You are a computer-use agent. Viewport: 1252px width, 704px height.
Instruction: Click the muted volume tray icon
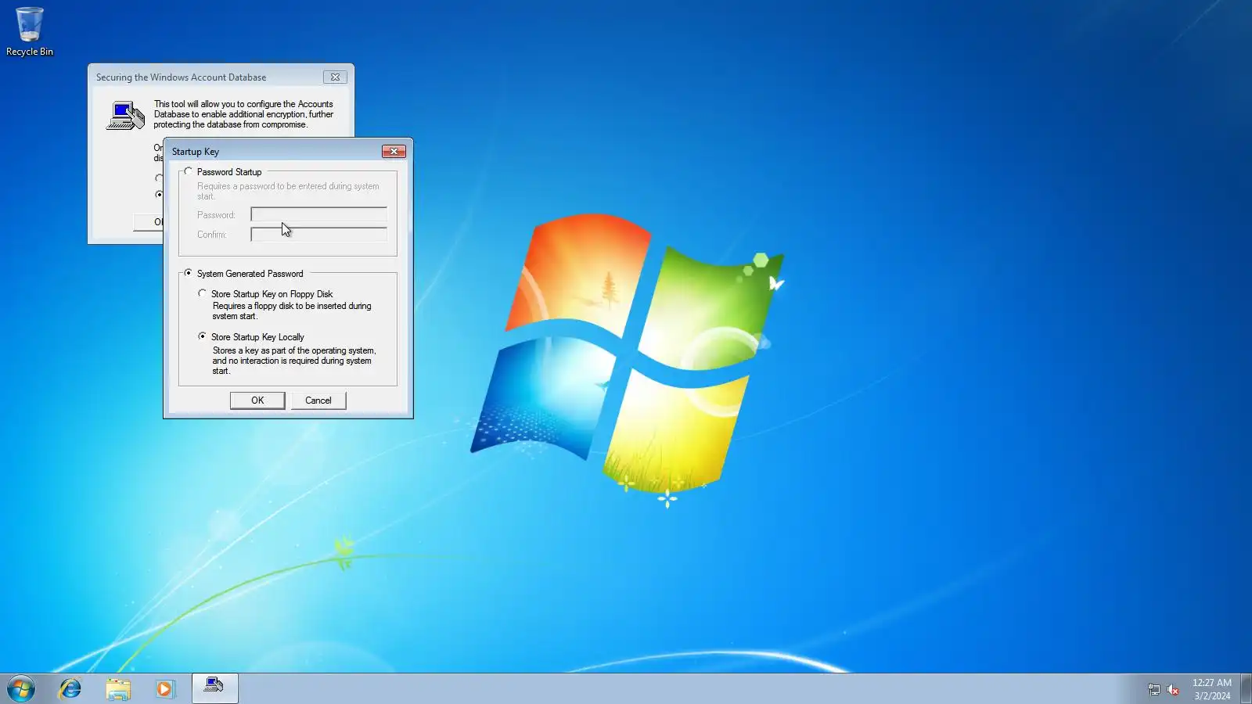(1173, 689)
